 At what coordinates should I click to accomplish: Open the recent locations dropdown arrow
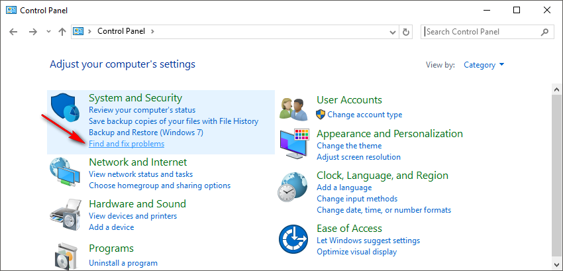point(48,32)
